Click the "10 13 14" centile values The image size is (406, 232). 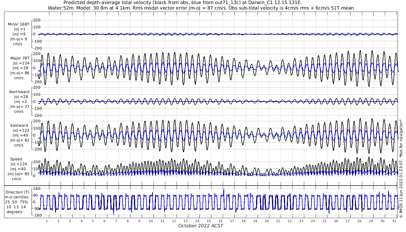point(16,207)
